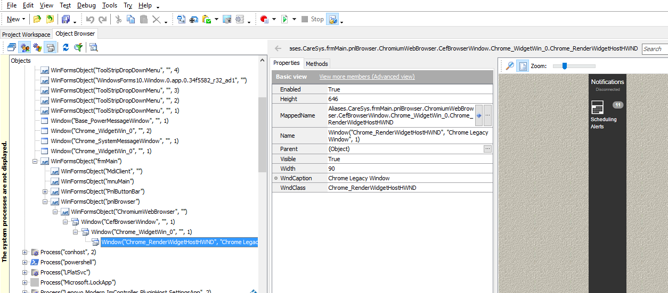668x293 pixels.
Task: Toggle the page view button next to Zoom
Action: 523,66
